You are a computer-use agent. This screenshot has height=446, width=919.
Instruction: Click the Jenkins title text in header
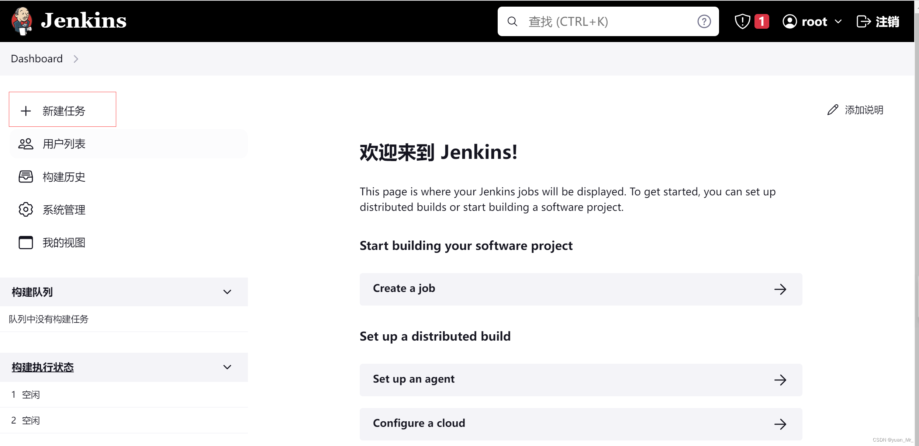click(x=84, y=21)
